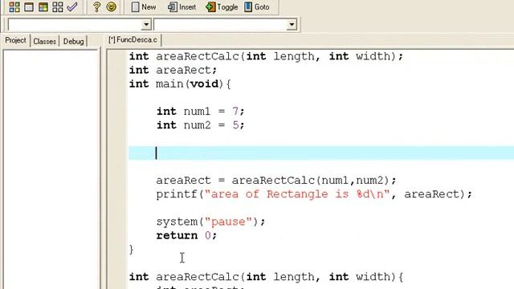The height and width of the screenshot is (289, 514).
Task: Click the Debug checkmark icon
Action: [x=72, y=7]
